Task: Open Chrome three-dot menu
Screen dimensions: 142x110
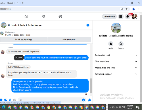Action: (139, 9)
